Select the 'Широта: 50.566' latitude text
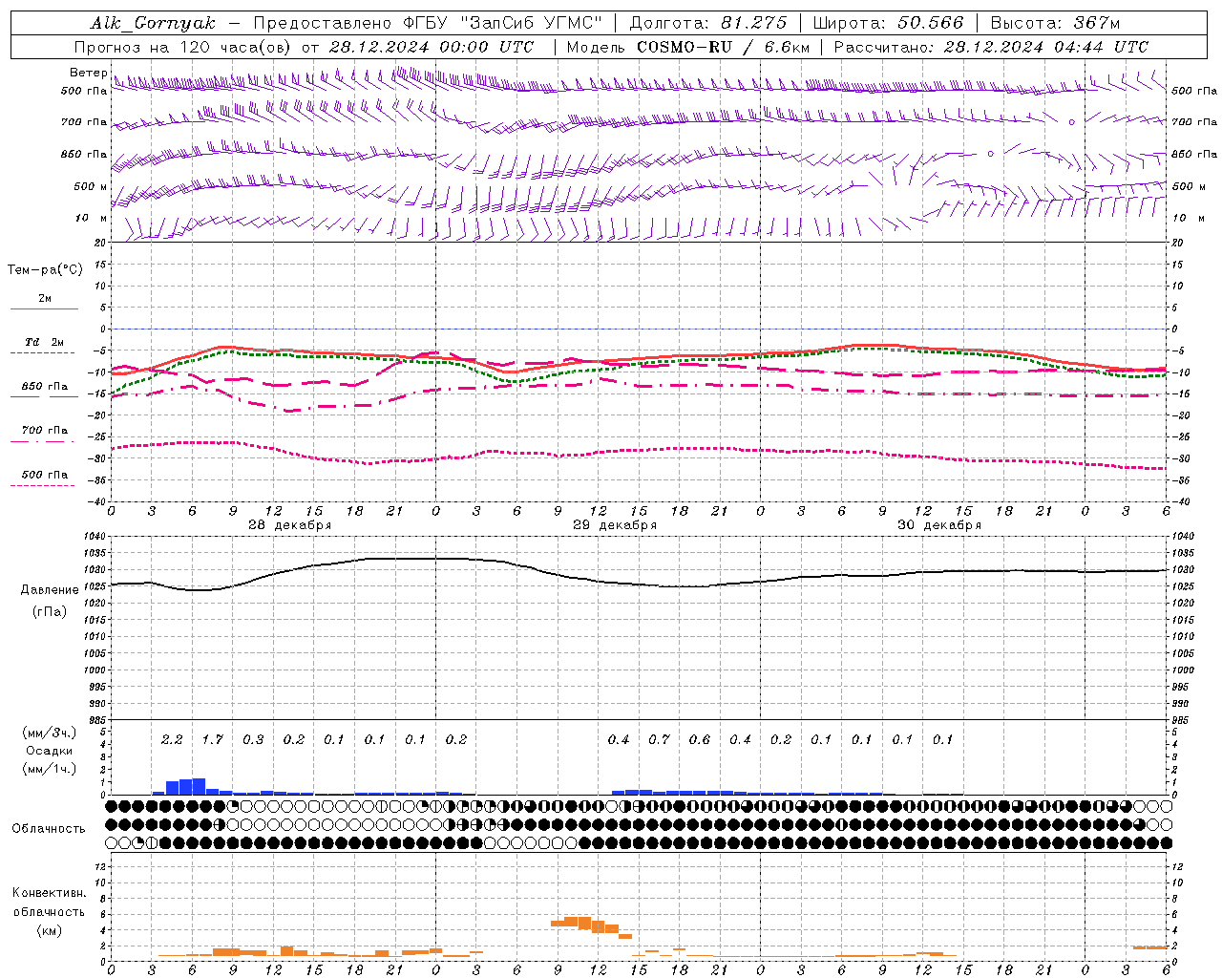This screenshot has height=978, width=1222. click(889, 23)
